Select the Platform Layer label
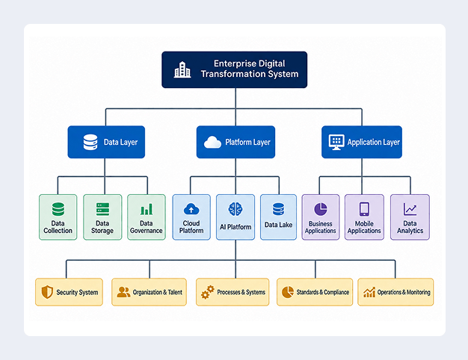This screenshot has height=360, width=468. [247, 142]
